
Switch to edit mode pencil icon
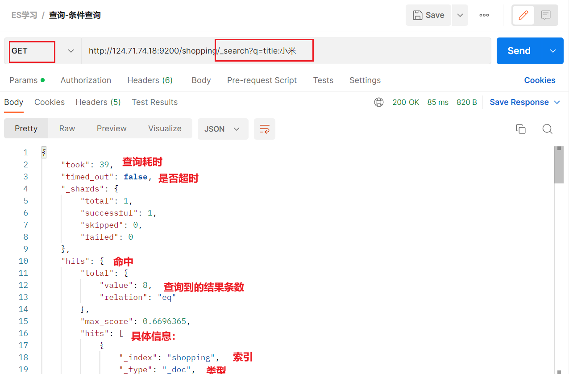(x=523, y=15)
